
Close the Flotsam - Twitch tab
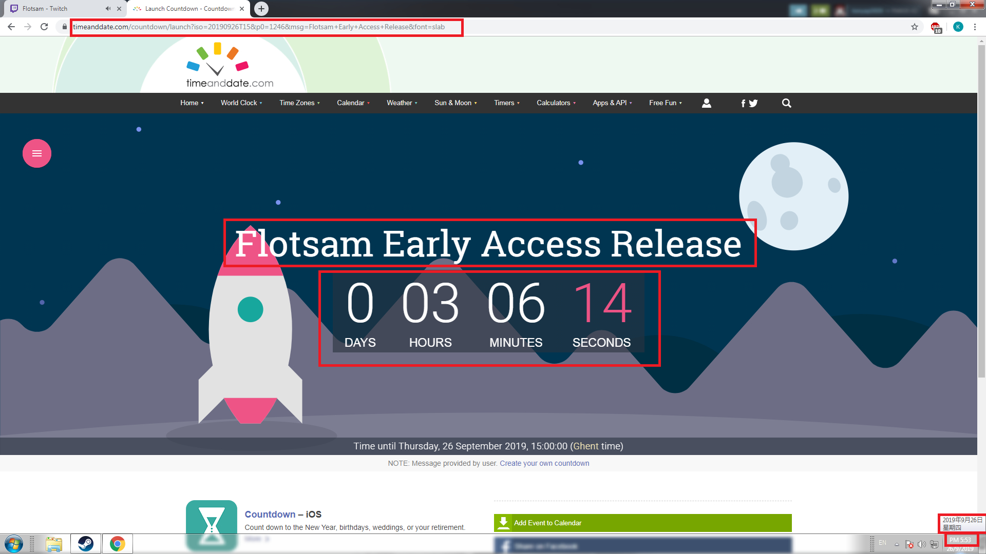point(119,8)
